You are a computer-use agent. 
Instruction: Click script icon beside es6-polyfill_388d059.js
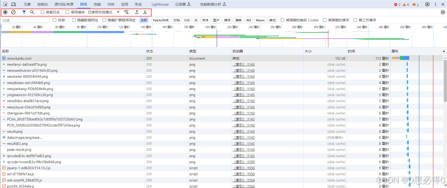point(4,180)
